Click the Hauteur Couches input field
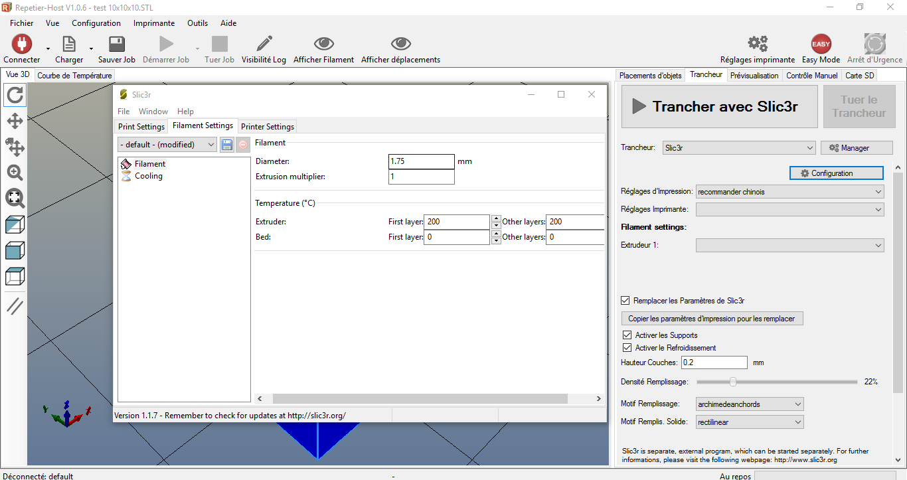 (x=714, y=362)
